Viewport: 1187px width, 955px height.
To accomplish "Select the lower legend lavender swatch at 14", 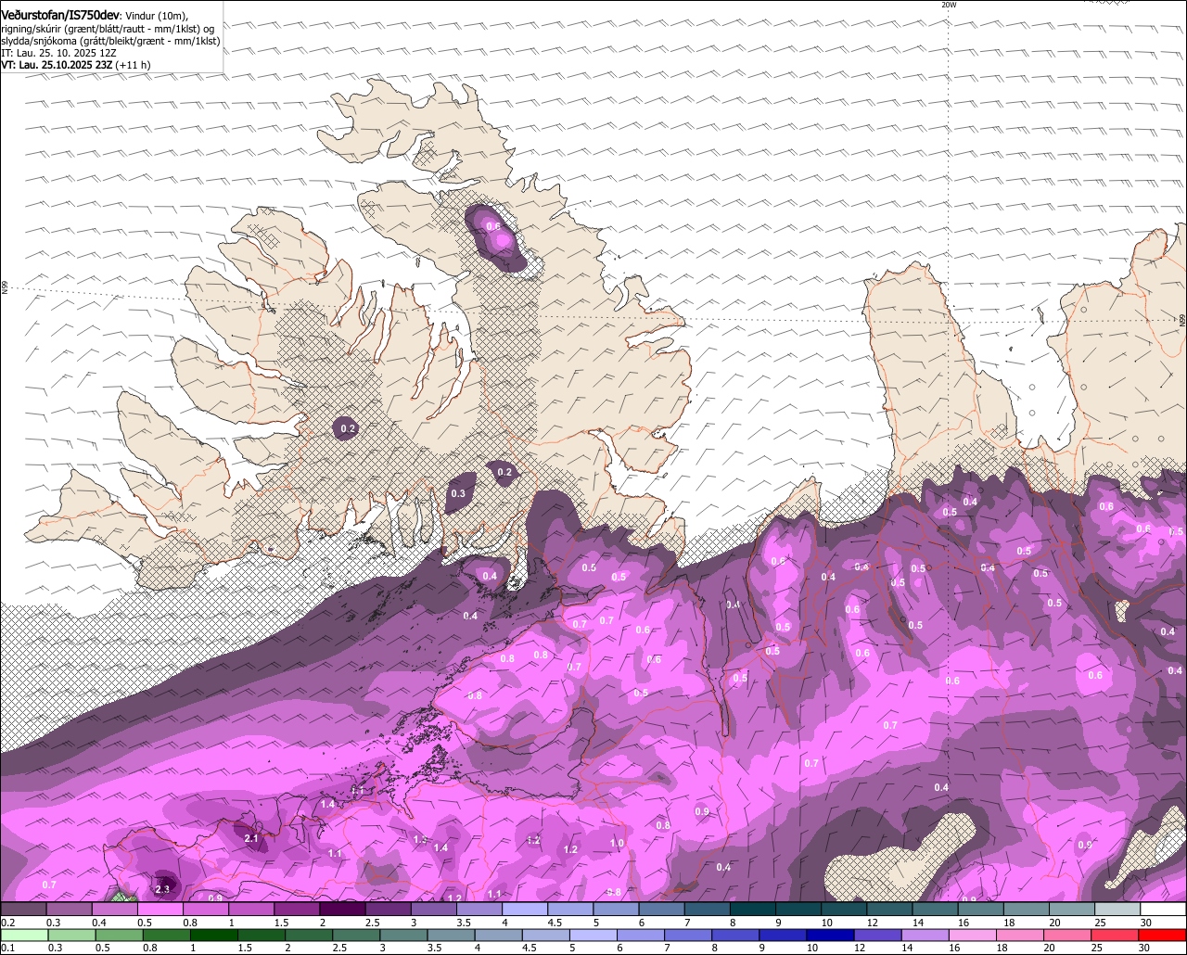I will click(925, 935).
